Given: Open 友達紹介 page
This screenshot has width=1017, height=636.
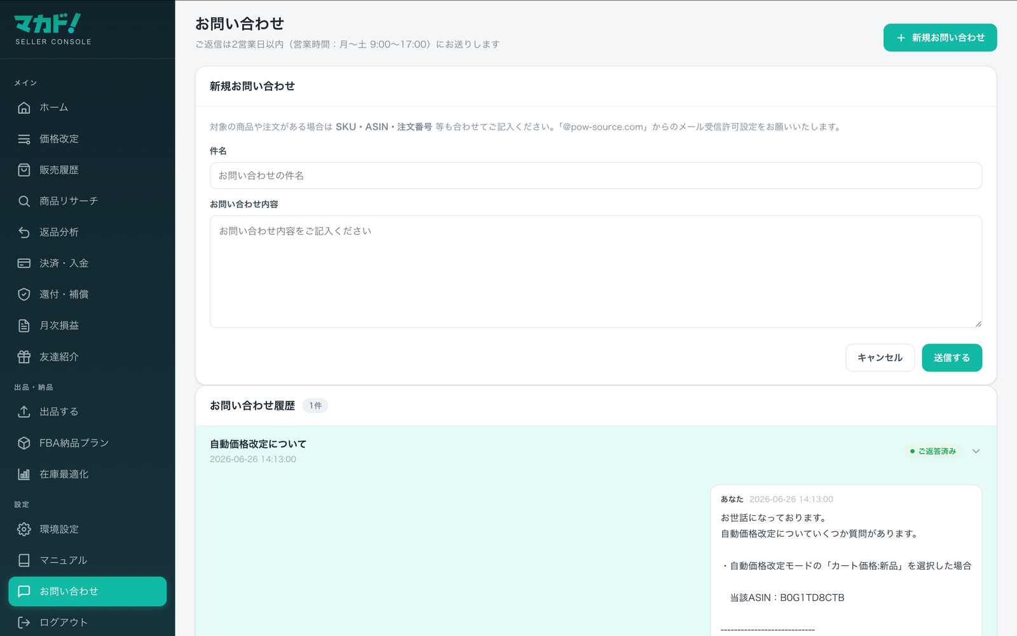Looking at the screenshot, I should point(88,357).
